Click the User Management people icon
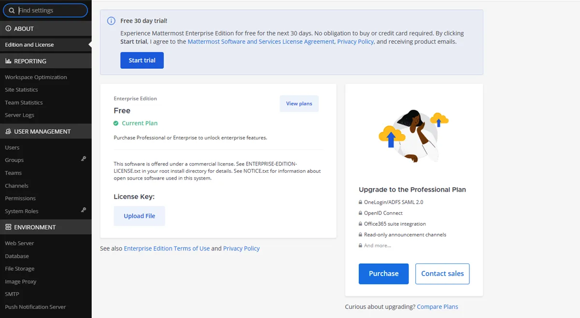Image resolution: width=580 pixels, height=318 pixels. click(8, 131)
